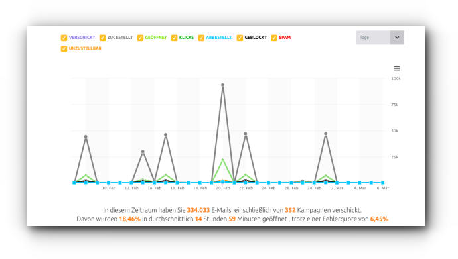Click the SPAM legend label
The image size is (458, 259).
click(x=285, y=38)
